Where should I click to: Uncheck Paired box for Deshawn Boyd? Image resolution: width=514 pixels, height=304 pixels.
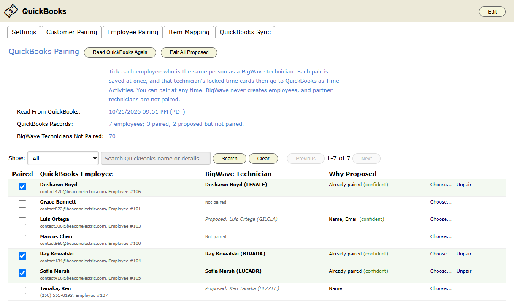pos(22,187)
